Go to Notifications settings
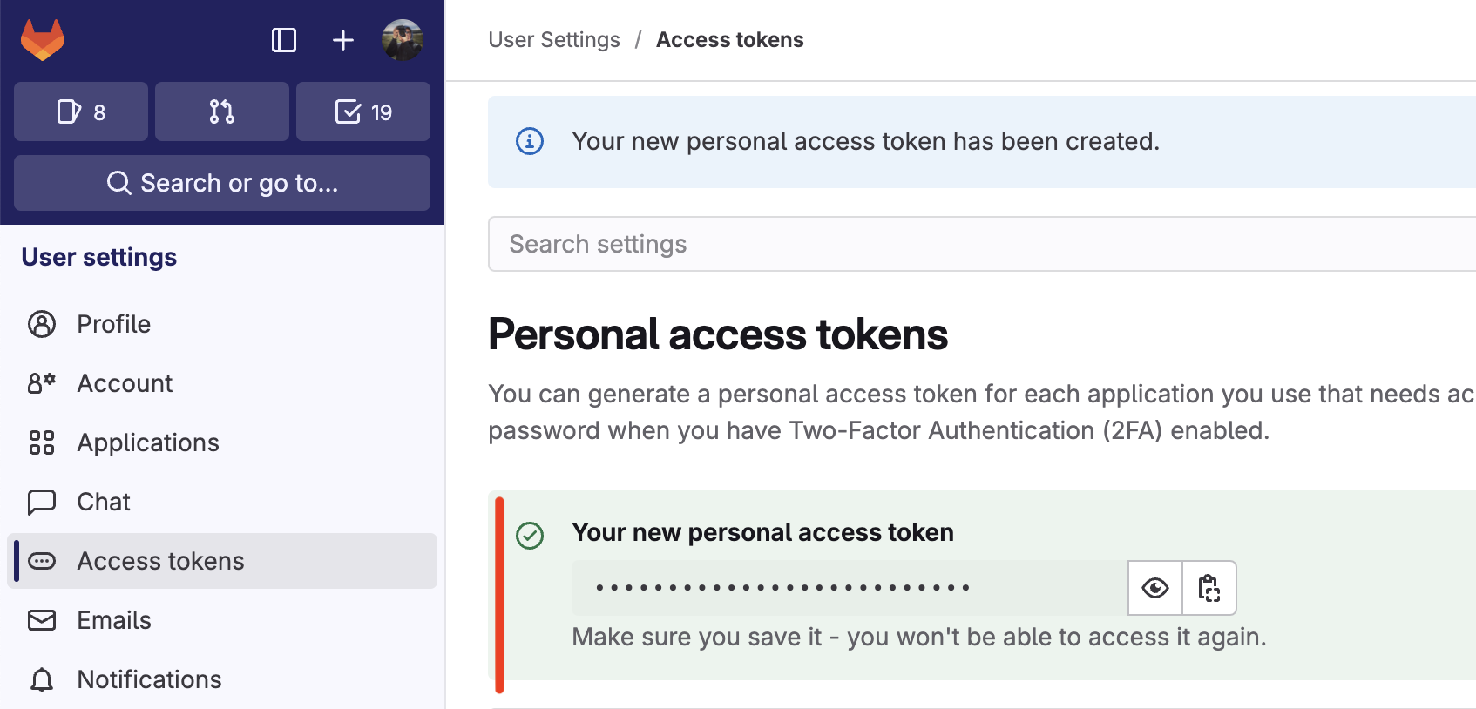 [149, 679]
